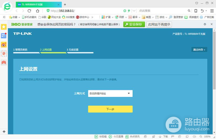Open the skin shirt icon in title bar

point(197,3)
